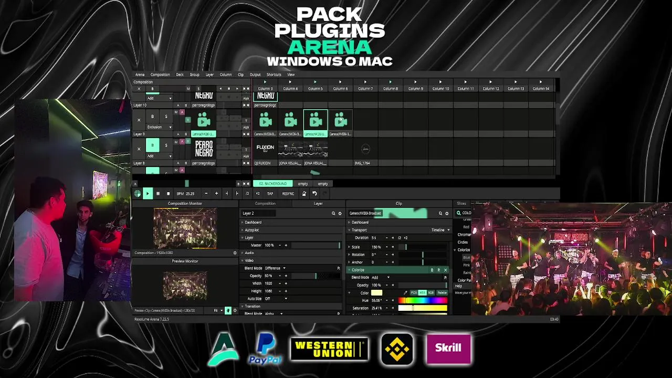Toggle Composition M button
Viewport: 672px width, 378px height.
click(x=188, y=88)
